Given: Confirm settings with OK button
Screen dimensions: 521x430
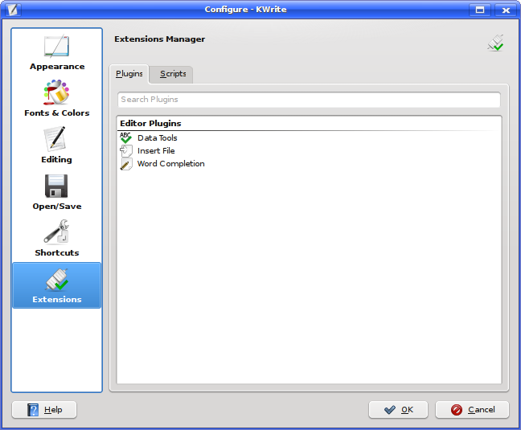Looking at the screenshot, I should pos(398,410).
